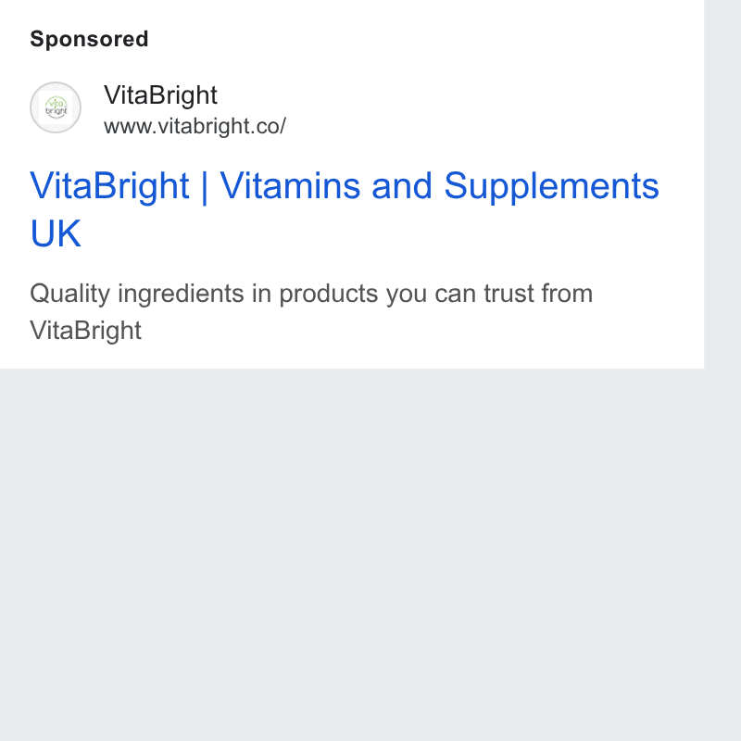
Task: Click the VitaBright circular logo icon
Action: (56, 107)
